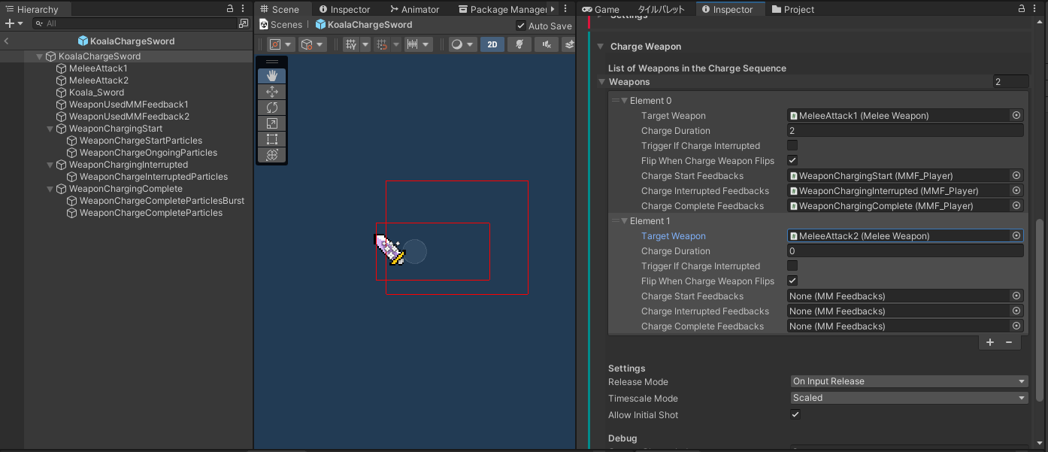Open the Release Mode dropdown

(x=909, y=381)
